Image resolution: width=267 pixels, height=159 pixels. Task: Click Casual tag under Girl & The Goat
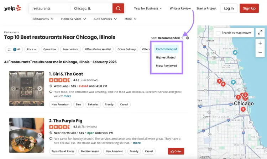pyautogui.click(x=124, y=104)
